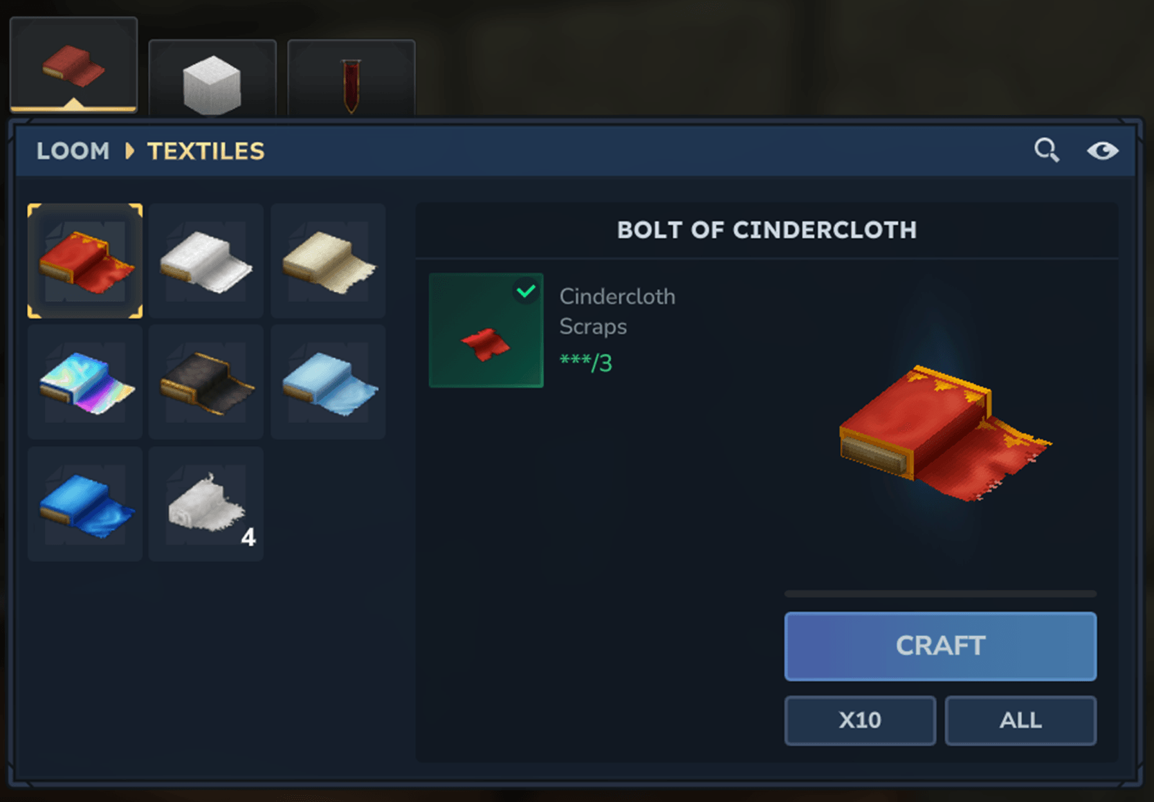Go back to LOOM in breadcrumb
Viewport: 1154px width, 802px height.
click(x=73, y=151)
